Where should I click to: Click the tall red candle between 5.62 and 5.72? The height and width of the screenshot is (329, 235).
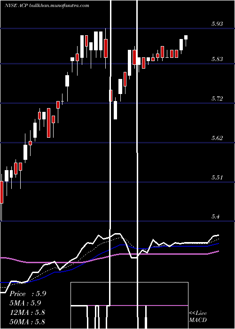(x=49, y=123)
